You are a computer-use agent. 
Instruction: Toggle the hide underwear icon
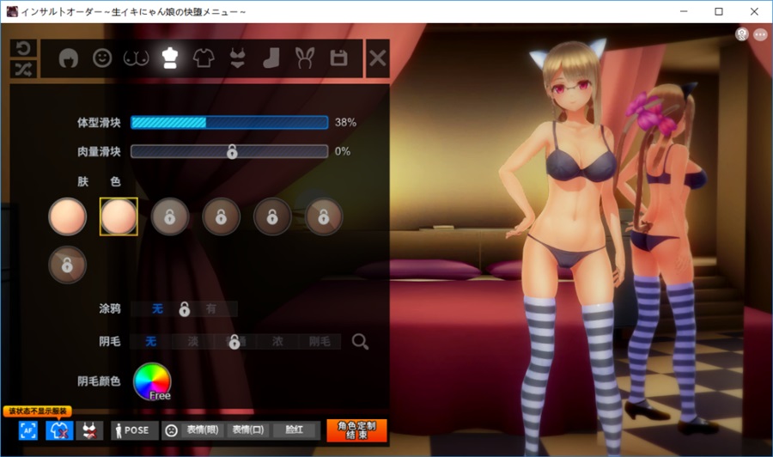[x=89, y=430]
